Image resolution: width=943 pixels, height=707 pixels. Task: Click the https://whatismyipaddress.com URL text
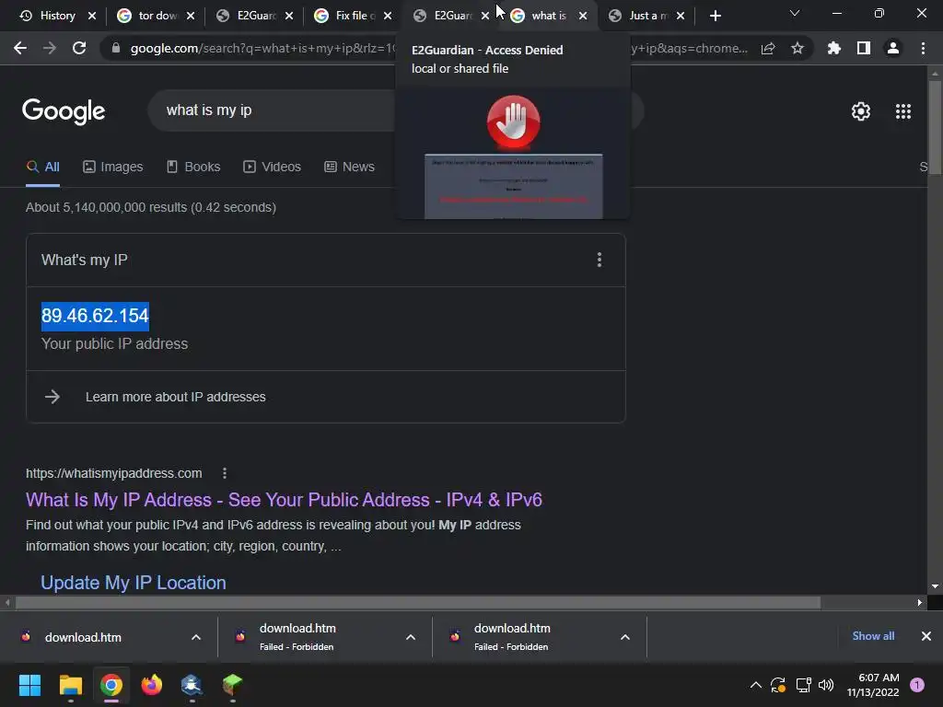113,473
